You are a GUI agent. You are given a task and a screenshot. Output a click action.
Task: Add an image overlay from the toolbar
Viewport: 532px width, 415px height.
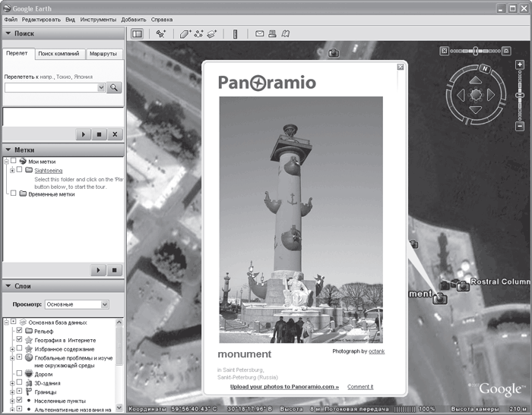pos(212,34)
